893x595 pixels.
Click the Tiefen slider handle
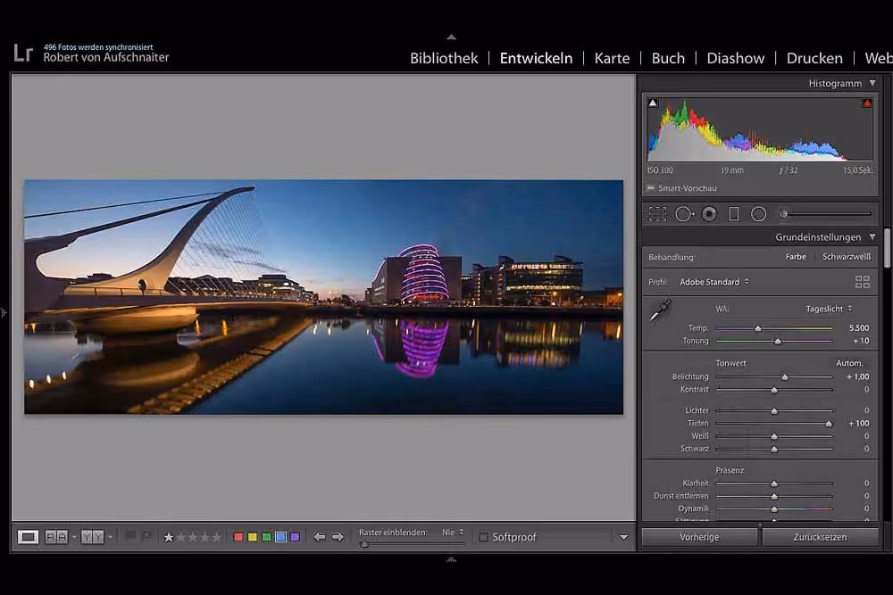pos(829,424)
